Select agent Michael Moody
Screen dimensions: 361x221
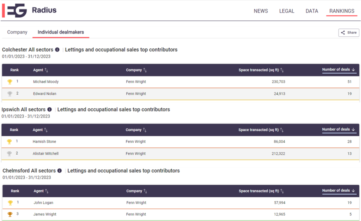coord(46,82)
